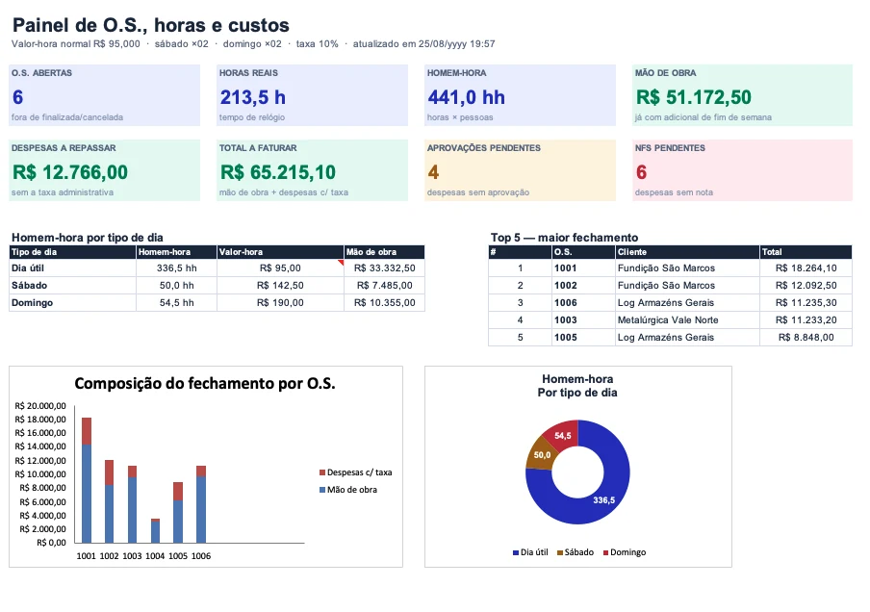The image size is (870, 612).
Task: Select the title "Painel de O.S., horas e custos"
Action: pyautogui.click(x=150, y=26)
